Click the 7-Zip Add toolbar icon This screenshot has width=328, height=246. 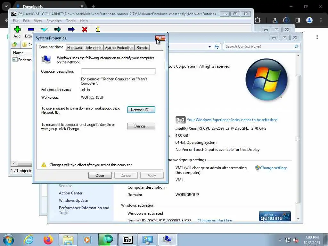tap(17, 29)
